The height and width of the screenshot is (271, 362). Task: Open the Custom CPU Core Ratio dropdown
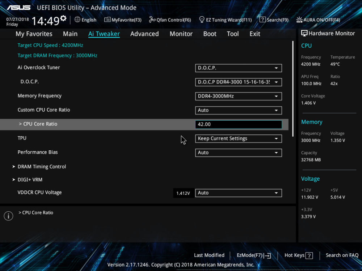click(239, 110)
